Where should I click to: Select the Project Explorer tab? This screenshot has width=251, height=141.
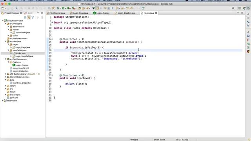tap(12, 13)
